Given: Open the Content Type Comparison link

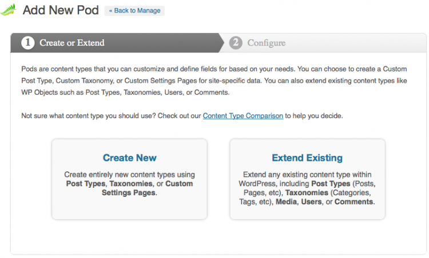Looking at the screenshot, I should pyautogui.click(x=243, y=116).
